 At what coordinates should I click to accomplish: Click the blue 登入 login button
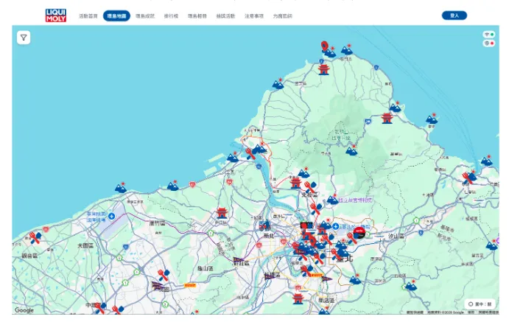click(x=454, y=15)
